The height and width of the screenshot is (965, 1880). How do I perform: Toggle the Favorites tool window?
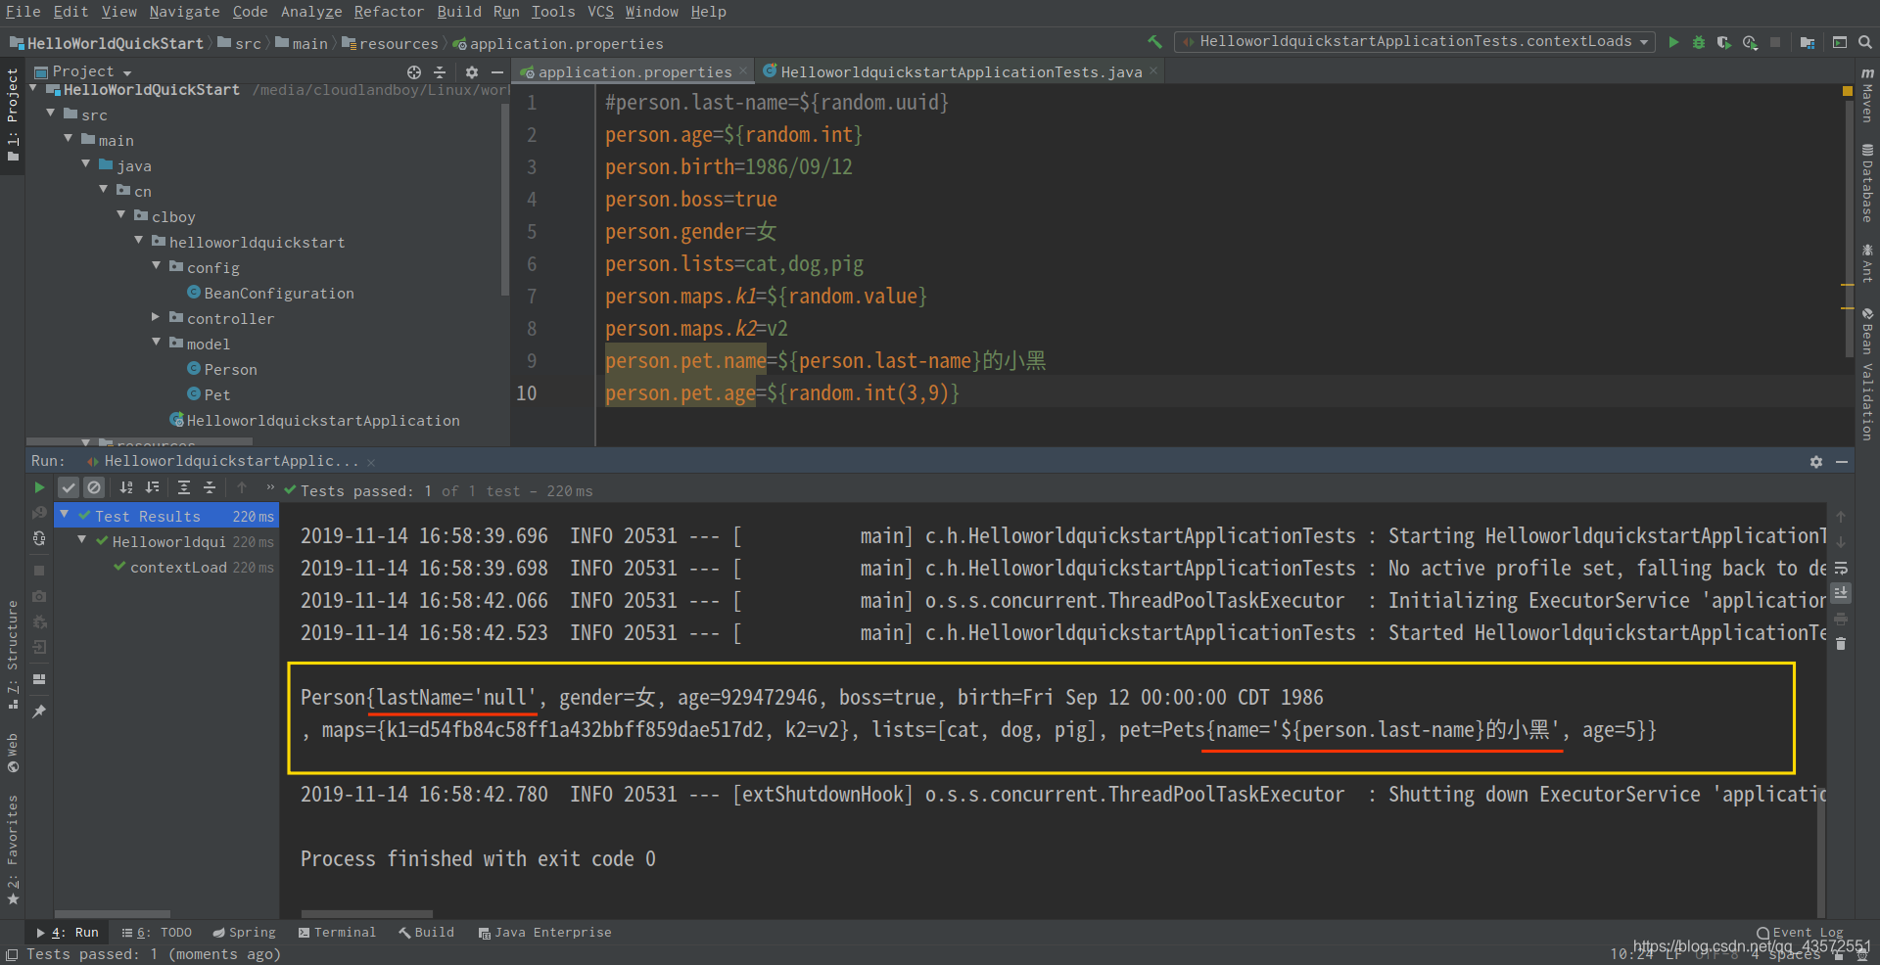tap(13, 850)
